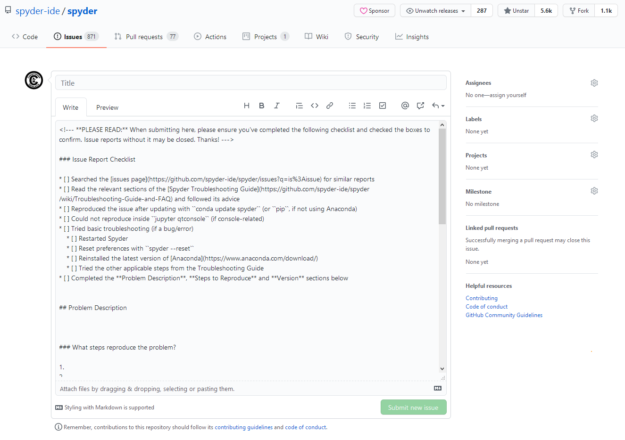625x440 pixels.
Task: Add a numbered list
Action: click(367, 106)
